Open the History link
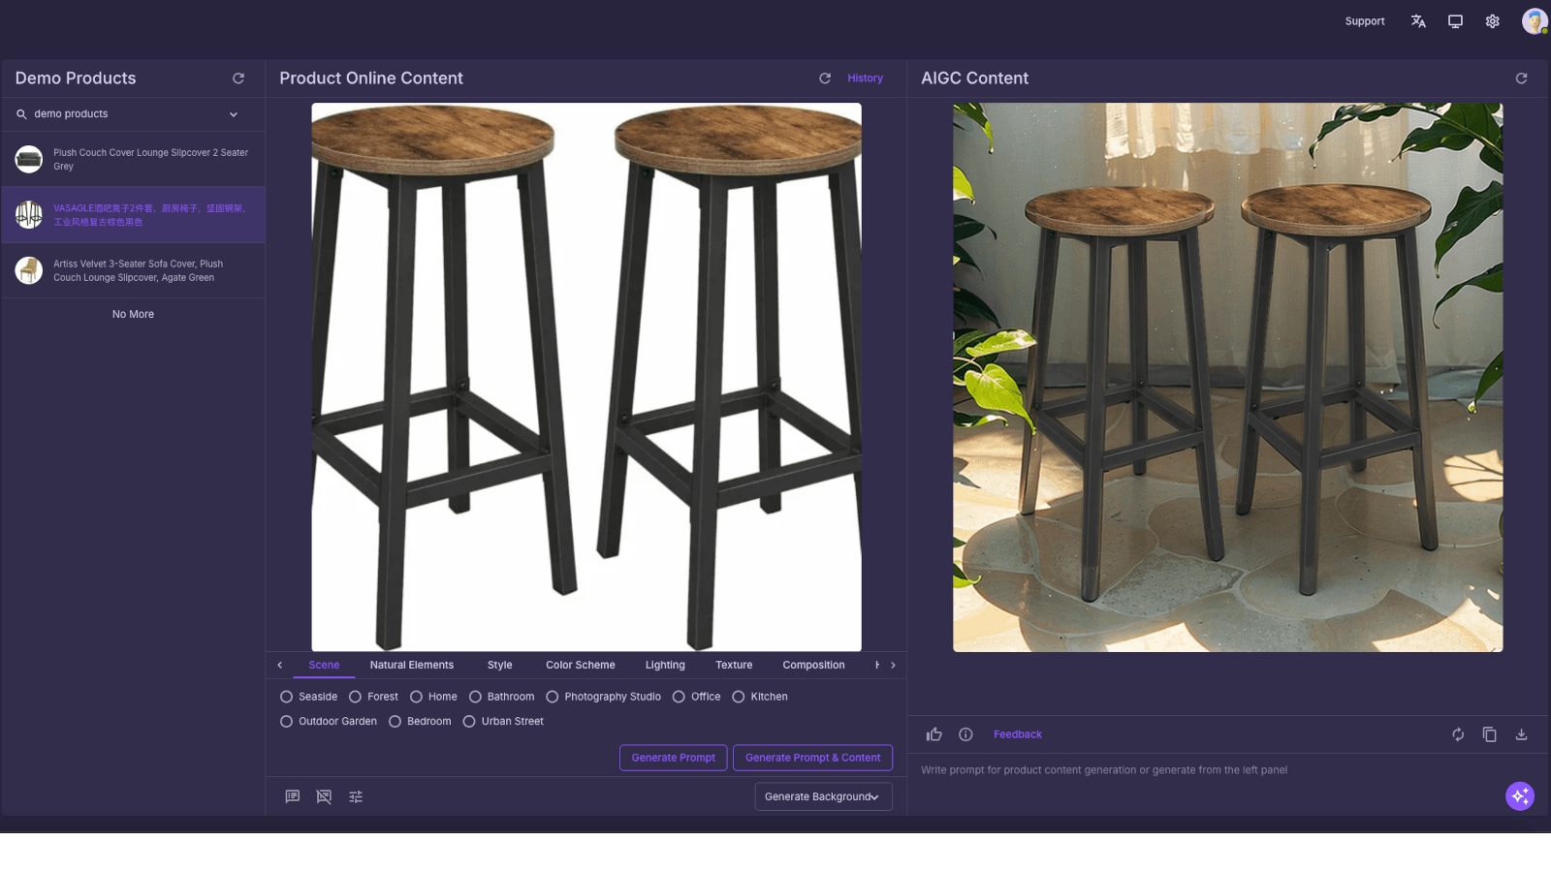This screenshot has height=872, width=1551. point(865,78)
